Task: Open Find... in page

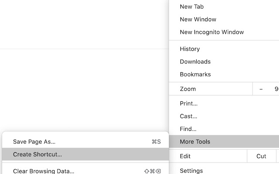Action: click(188, 129)
